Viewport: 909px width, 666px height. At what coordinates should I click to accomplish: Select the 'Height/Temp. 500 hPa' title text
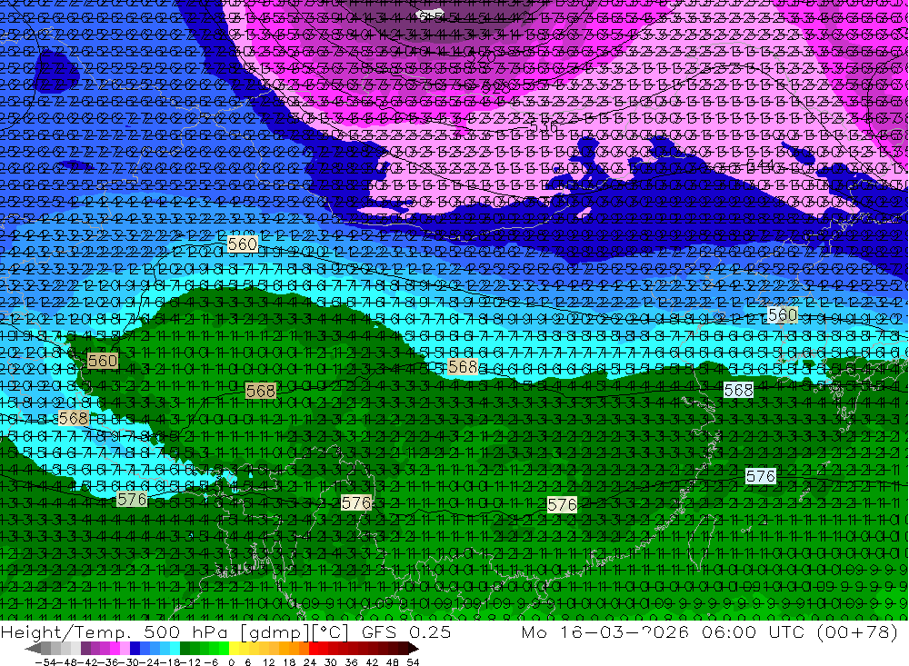(114, 632)
